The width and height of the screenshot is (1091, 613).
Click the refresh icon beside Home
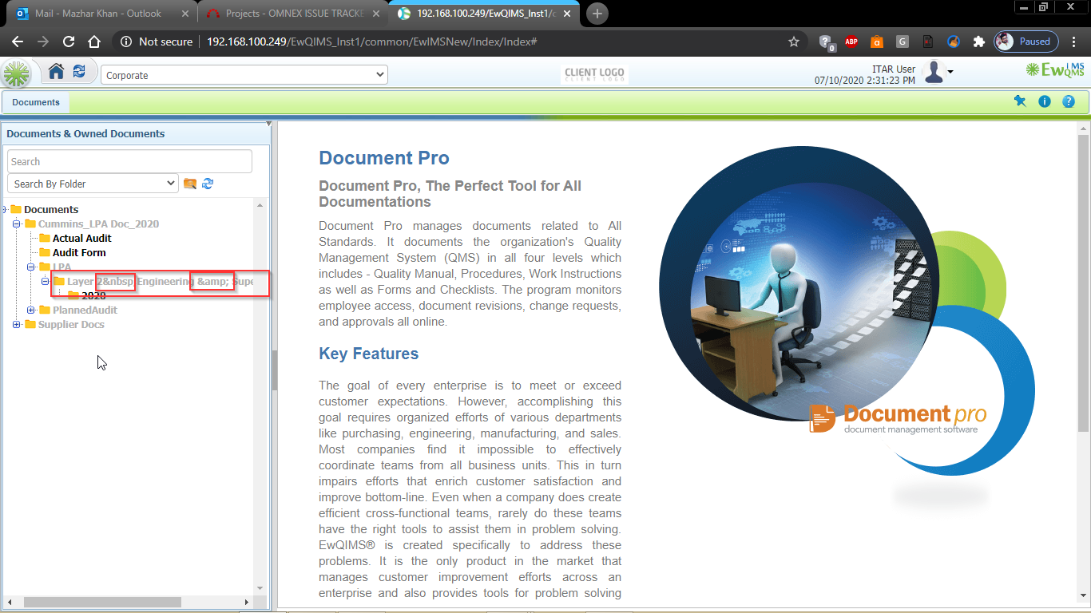[x=79, y=72]
